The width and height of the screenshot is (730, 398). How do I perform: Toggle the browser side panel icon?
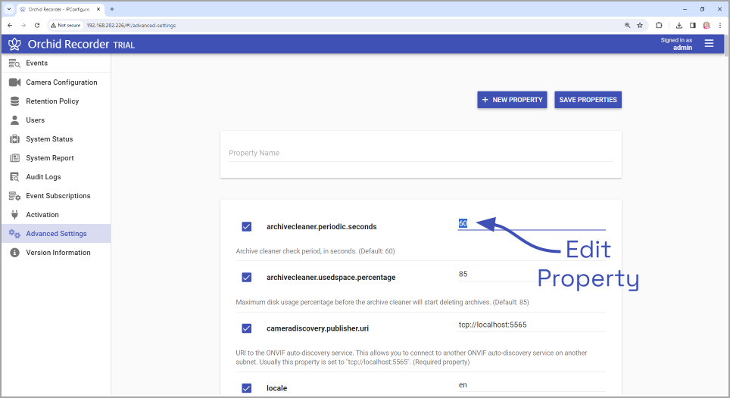pos(693,26)
